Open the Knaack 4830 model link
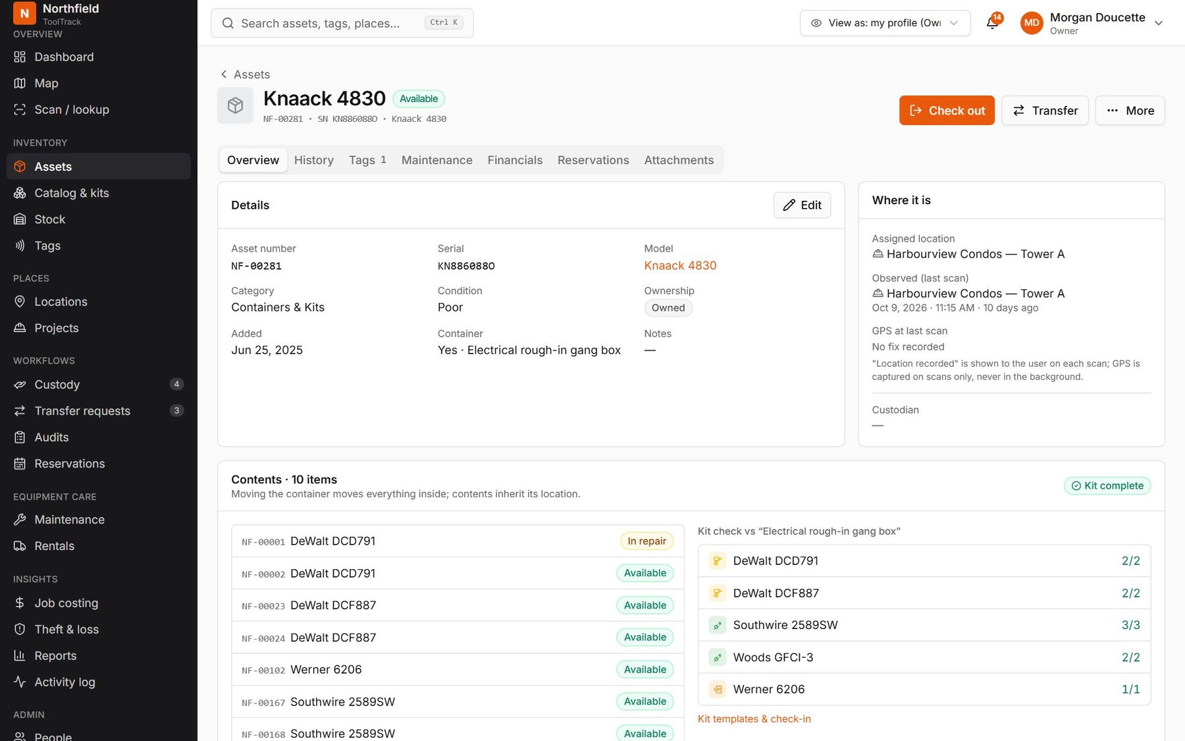This screenshot has height=741, width=1185. (680, 265)
